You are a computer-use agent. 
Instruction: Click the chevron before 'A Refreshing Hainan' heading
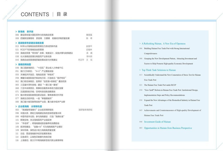click(x=140, y=44)
